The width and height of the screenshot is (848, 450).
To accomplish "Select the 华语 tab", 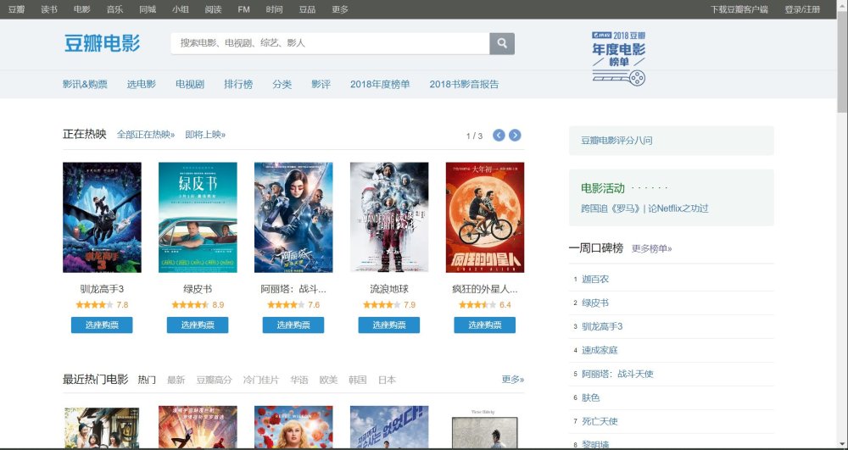I will (x=299, y=380).
